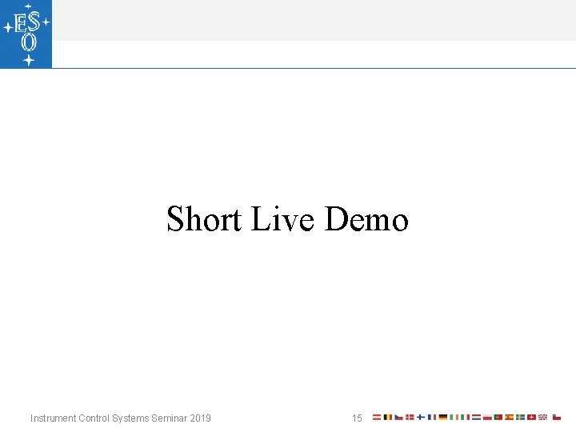Click the Poland flag icon

487,417
